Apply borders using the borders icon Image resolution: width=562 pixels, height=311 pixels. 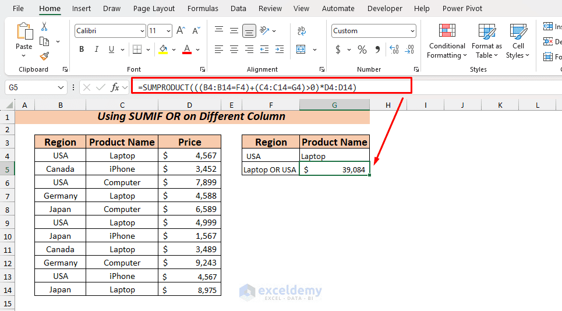[137, 50]
